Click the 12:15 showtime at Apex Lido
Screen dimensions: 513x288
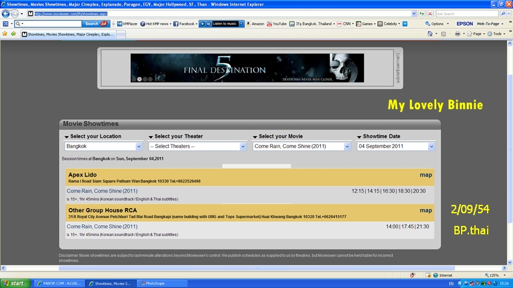point(358,191)
